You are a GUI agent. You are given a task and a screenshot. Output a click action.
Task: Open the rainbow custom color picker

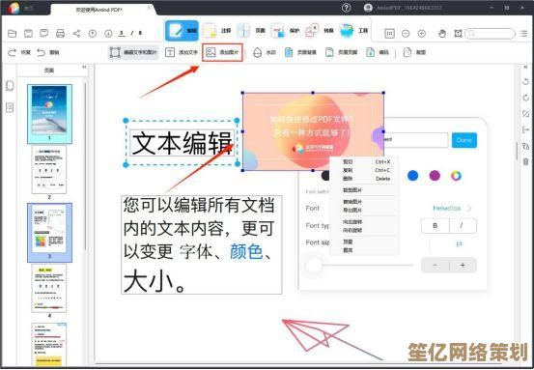pos(457,176)
